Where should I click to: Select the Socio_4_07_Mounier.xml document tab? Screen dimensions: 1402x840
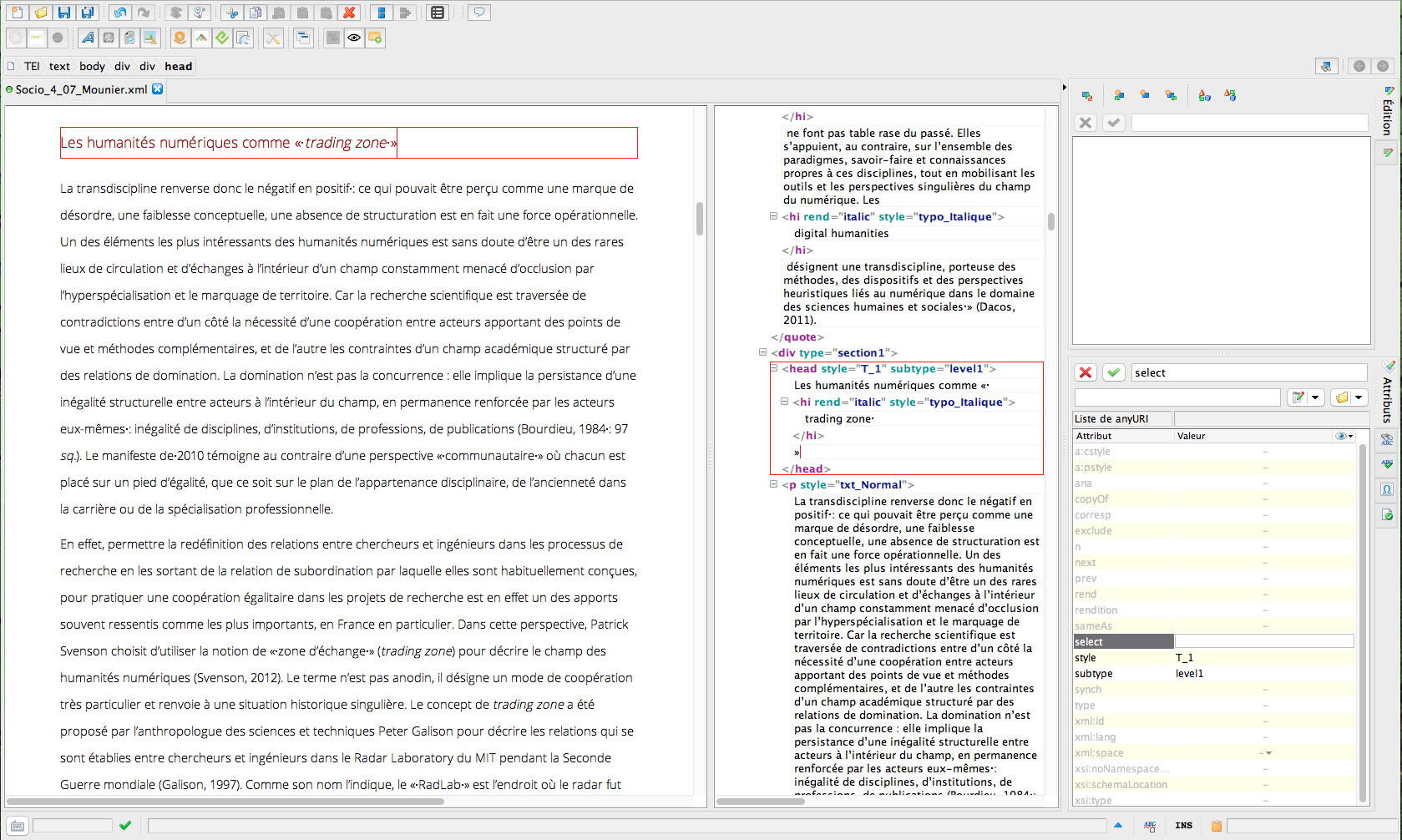tap(81, 89)
